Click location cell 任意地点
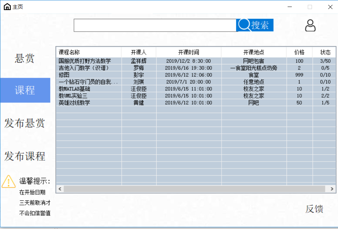The width and height of the screenshot is (338, 229). pos(254,82)
